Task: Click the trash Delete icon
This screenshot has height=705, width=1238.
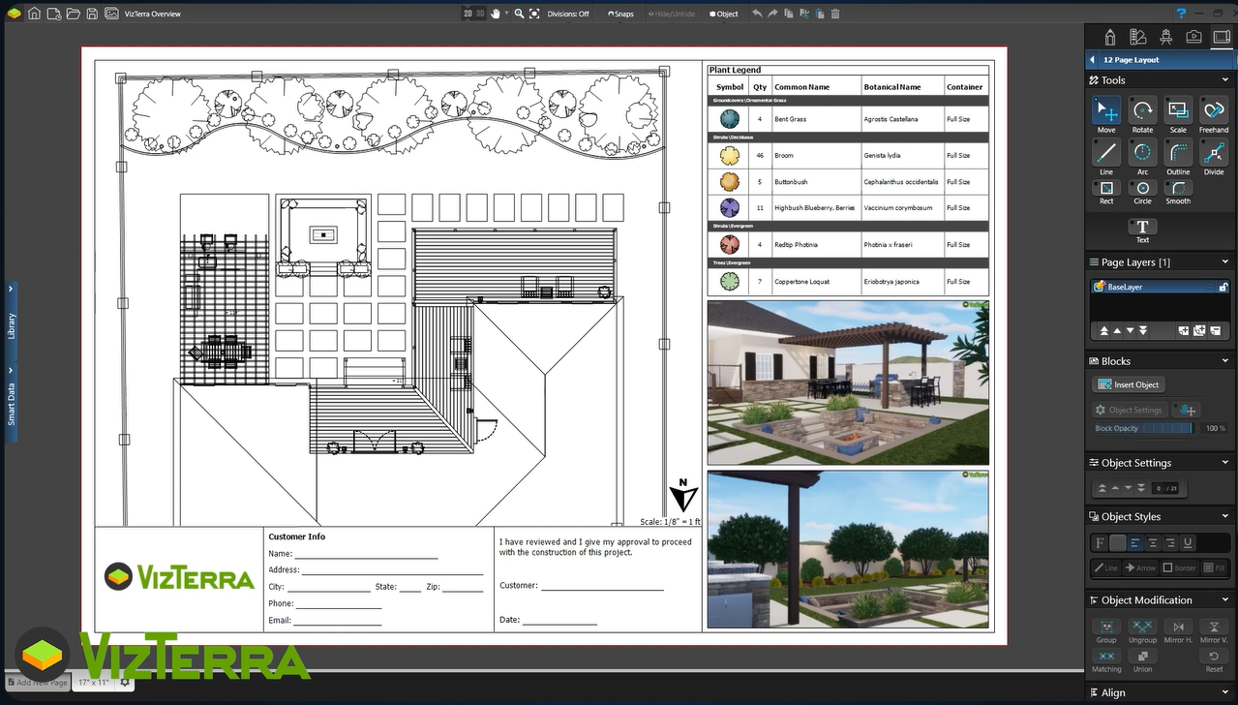Action: tap(835, 14)
